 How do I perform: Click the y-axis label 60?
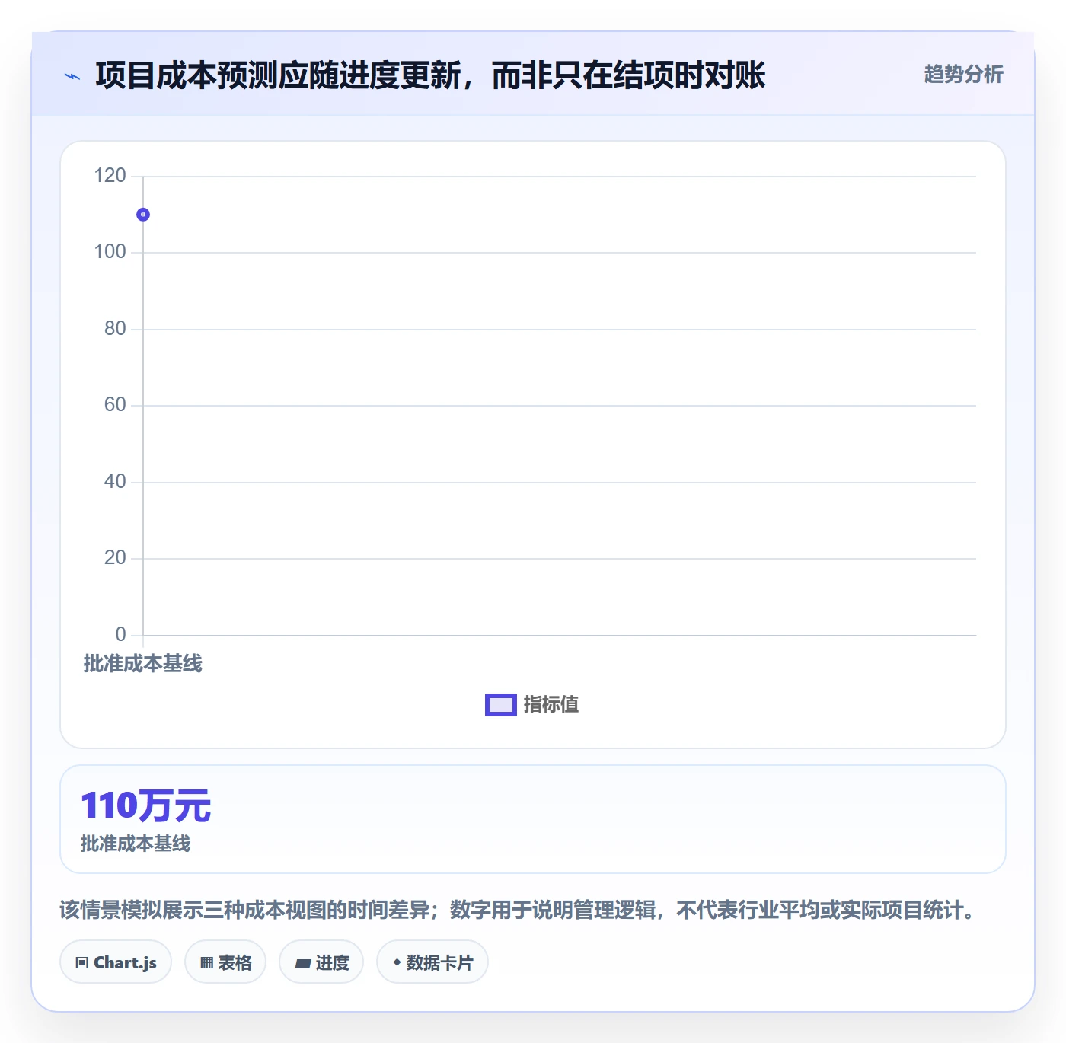pos(115,405)
